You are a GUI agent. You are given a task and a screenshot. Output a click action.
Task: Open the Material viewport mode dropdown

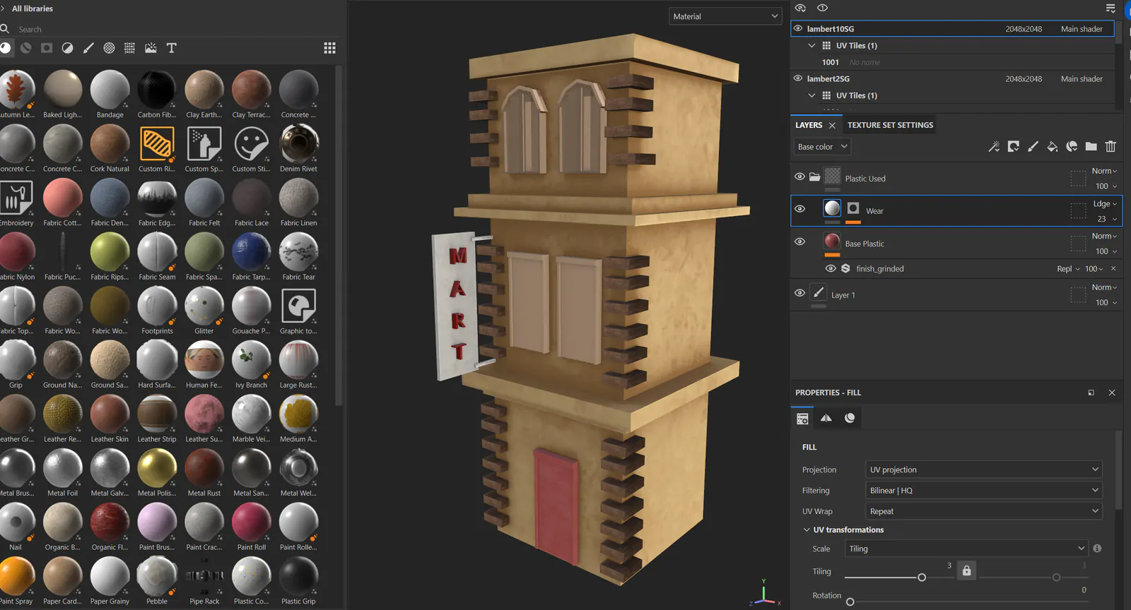point(725,16)
